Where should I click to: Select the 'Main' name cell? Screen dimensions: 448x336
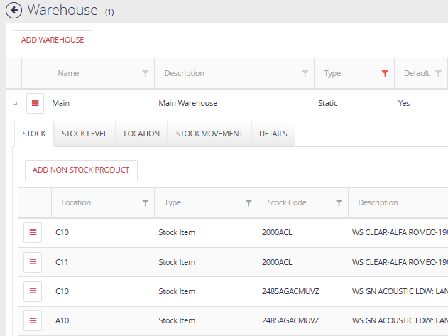pyautogui.click(x=61, y=103)
